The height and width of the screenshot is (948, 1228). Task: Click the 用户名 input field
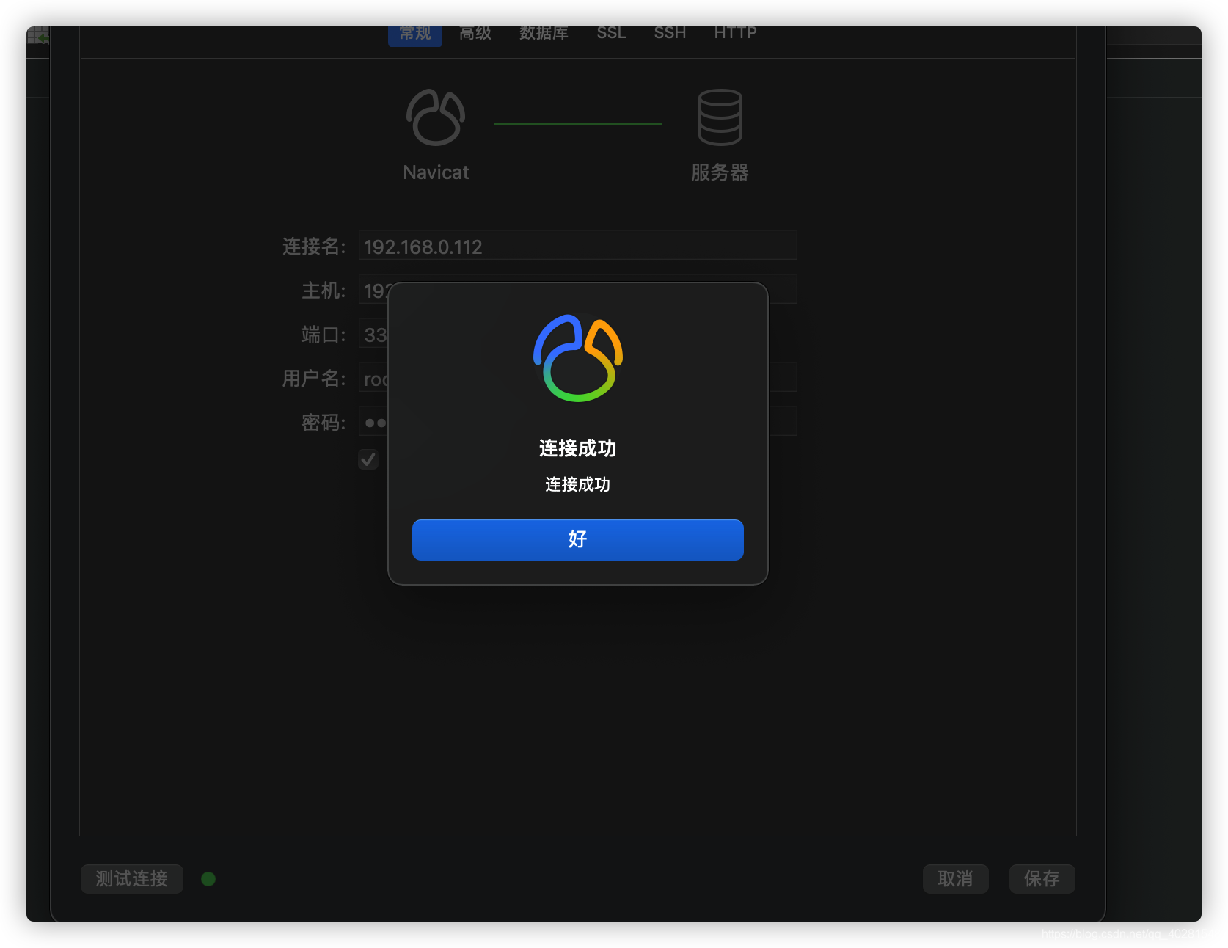pyautogui.click(x=373, y=379)
